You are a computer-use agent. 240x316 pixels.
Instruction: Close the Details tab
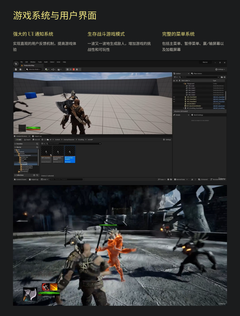click(188, 115)
